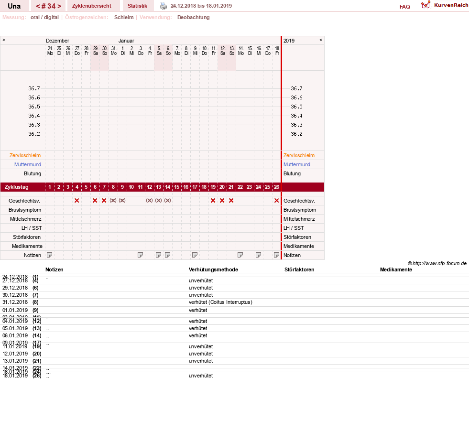Select the Una user tab
The width and height of the screenshot is (469, 441).
14,6
